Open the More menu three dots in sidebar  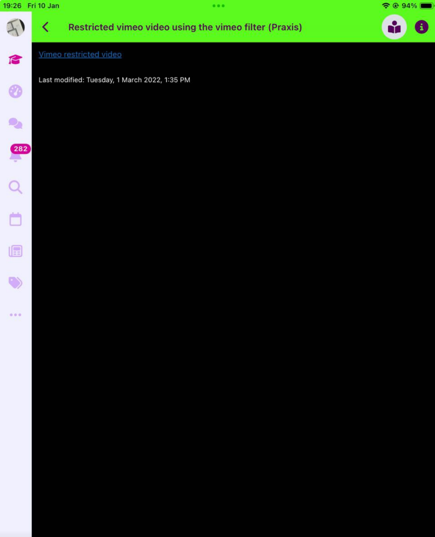coord(15,315)
